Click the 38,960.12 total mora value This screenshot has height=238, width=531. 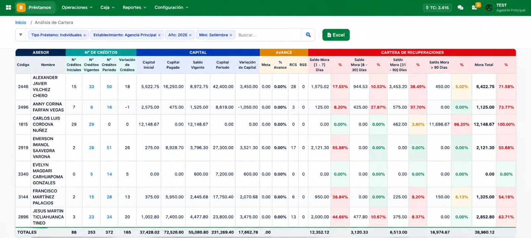pyautogui.click(x=485, y=232)
